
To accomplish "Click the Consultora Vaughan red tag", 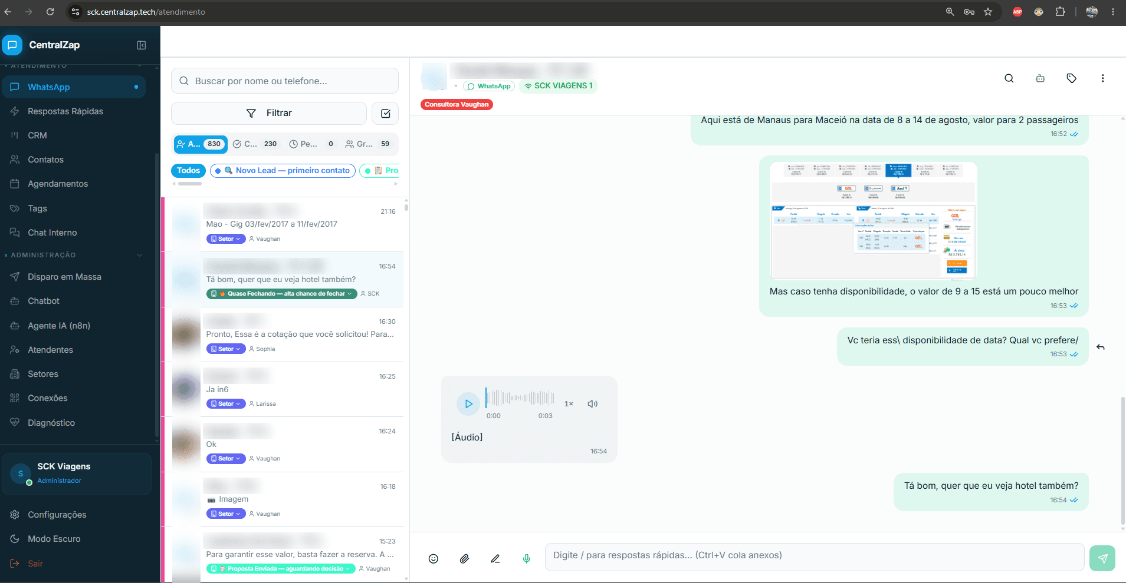I will coord(457,104).
